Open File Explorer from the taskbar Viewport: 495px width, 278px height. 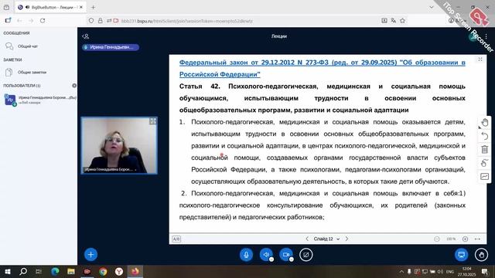(x=70, y=271)
